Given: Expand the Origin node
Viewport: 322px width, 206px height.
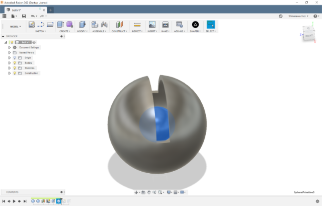Looking at the screenshot, I should pos(9,58).
